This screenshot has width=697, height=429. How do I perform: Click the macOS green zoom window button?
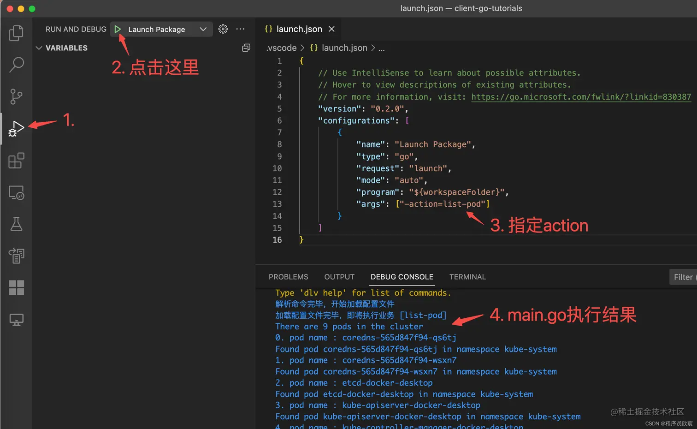tap(32, 9)
